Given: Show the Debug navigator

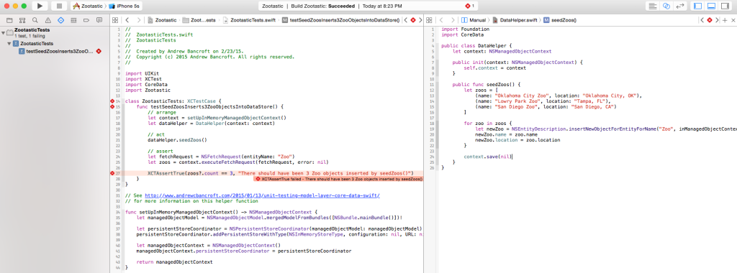Looking at the screenshot, I should [x=73, y=20].
